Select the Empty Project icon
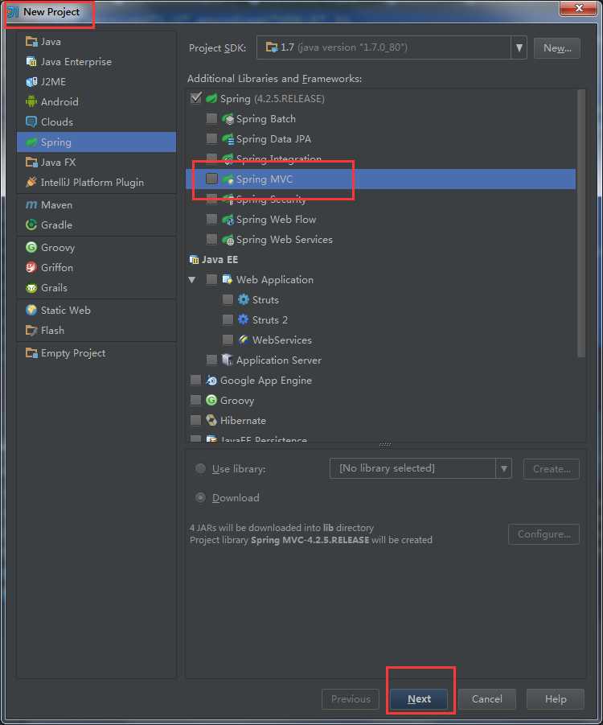Screen dimensions: 603x725 pyautogui.click(x=31, y=353)
